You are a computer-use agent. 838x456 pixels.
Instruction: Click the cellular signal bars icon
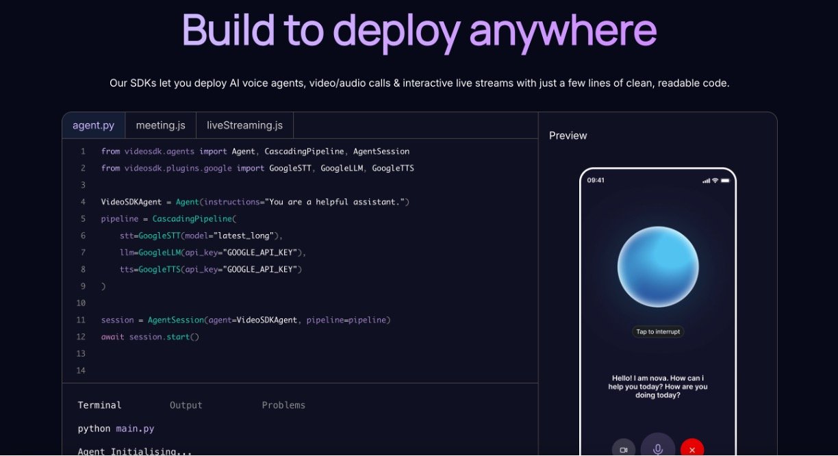706,181
